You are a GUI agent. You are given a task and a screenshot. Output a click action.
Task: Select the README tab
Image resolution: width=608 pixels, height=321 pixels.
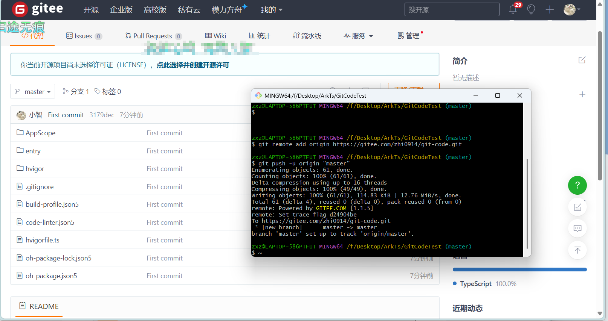pos(39,306)
